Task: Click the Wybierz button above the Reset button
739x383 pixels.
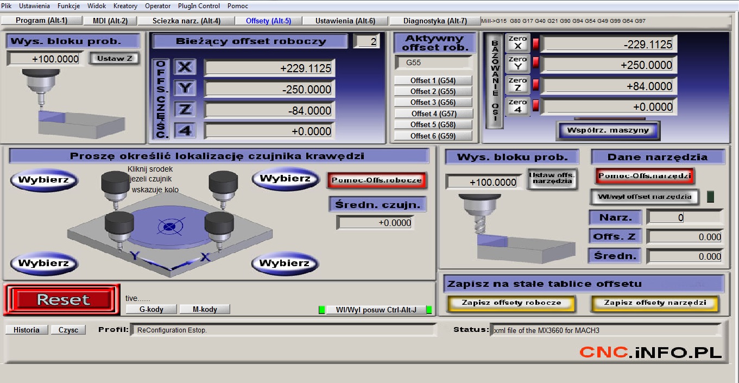Action: 43,263
